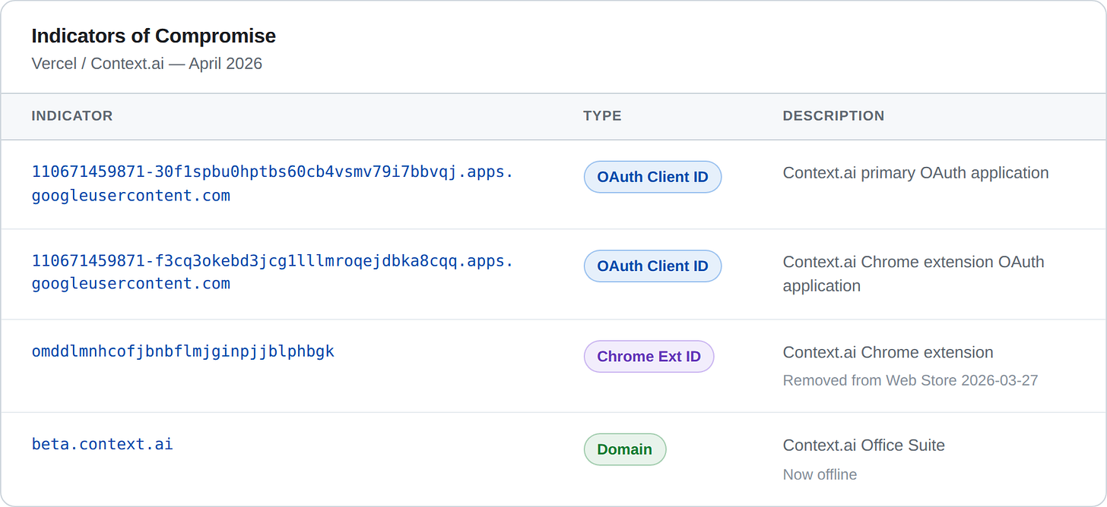The image size is (1107, 507).
Task: Click the OAuth Client ID badge for Chrome extension application
Action: (x=652, y=266)
